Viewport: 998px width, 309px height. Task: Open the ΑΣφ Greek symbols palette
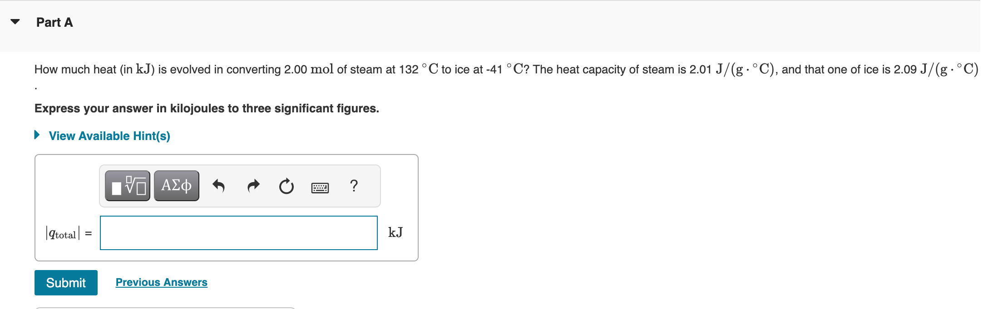point(176,185)
